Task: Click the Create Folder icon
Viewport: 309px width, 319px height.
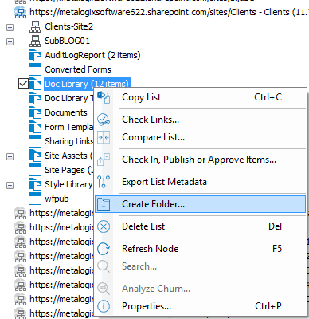Action: [x=104, y=204]
